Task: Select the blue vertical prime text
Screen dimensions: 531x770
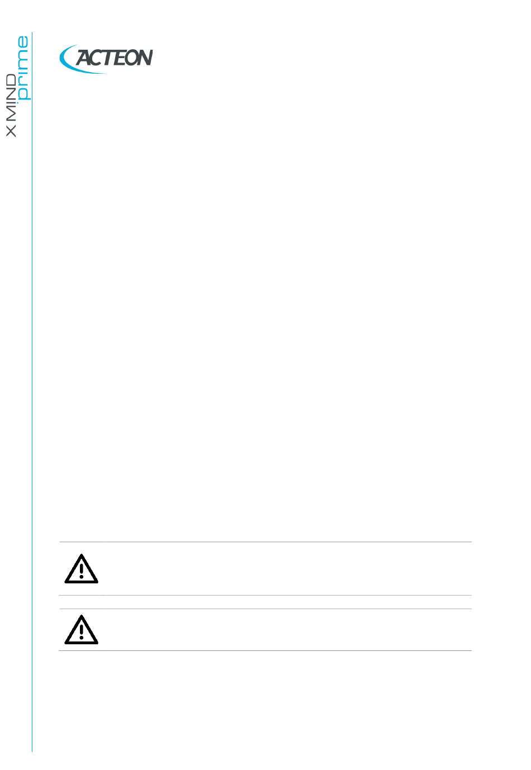Action: pyautogui.click(x=23, y=68)
